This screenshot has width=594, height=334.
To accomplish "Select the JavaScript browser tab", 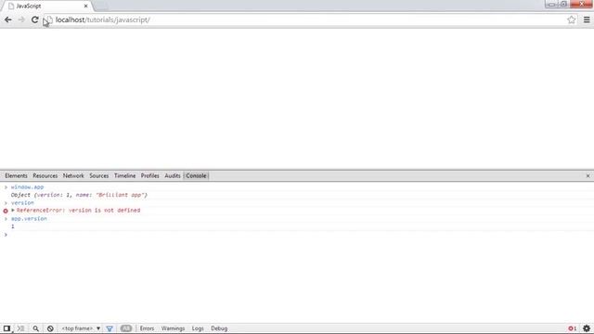I will [x=47, y=6].
